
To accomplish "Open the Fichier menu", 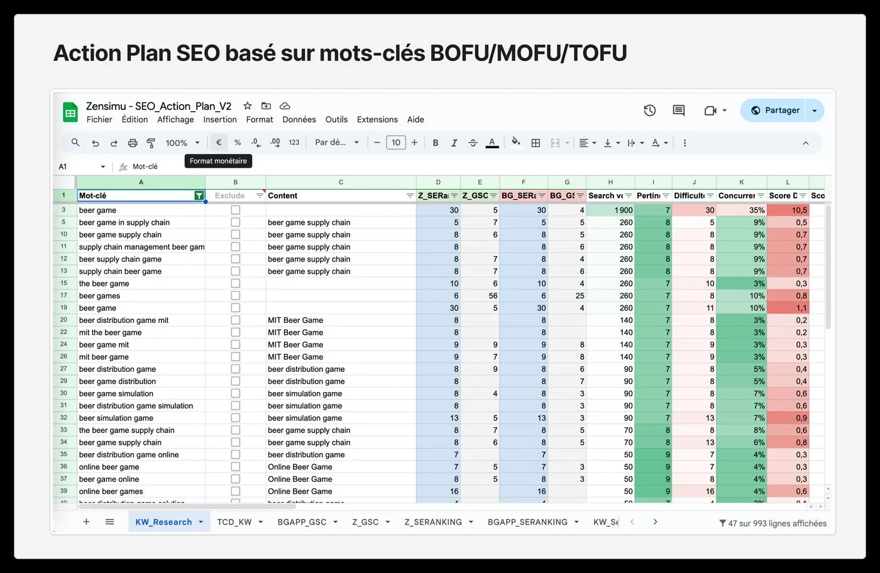I will [x=99, y=119].
